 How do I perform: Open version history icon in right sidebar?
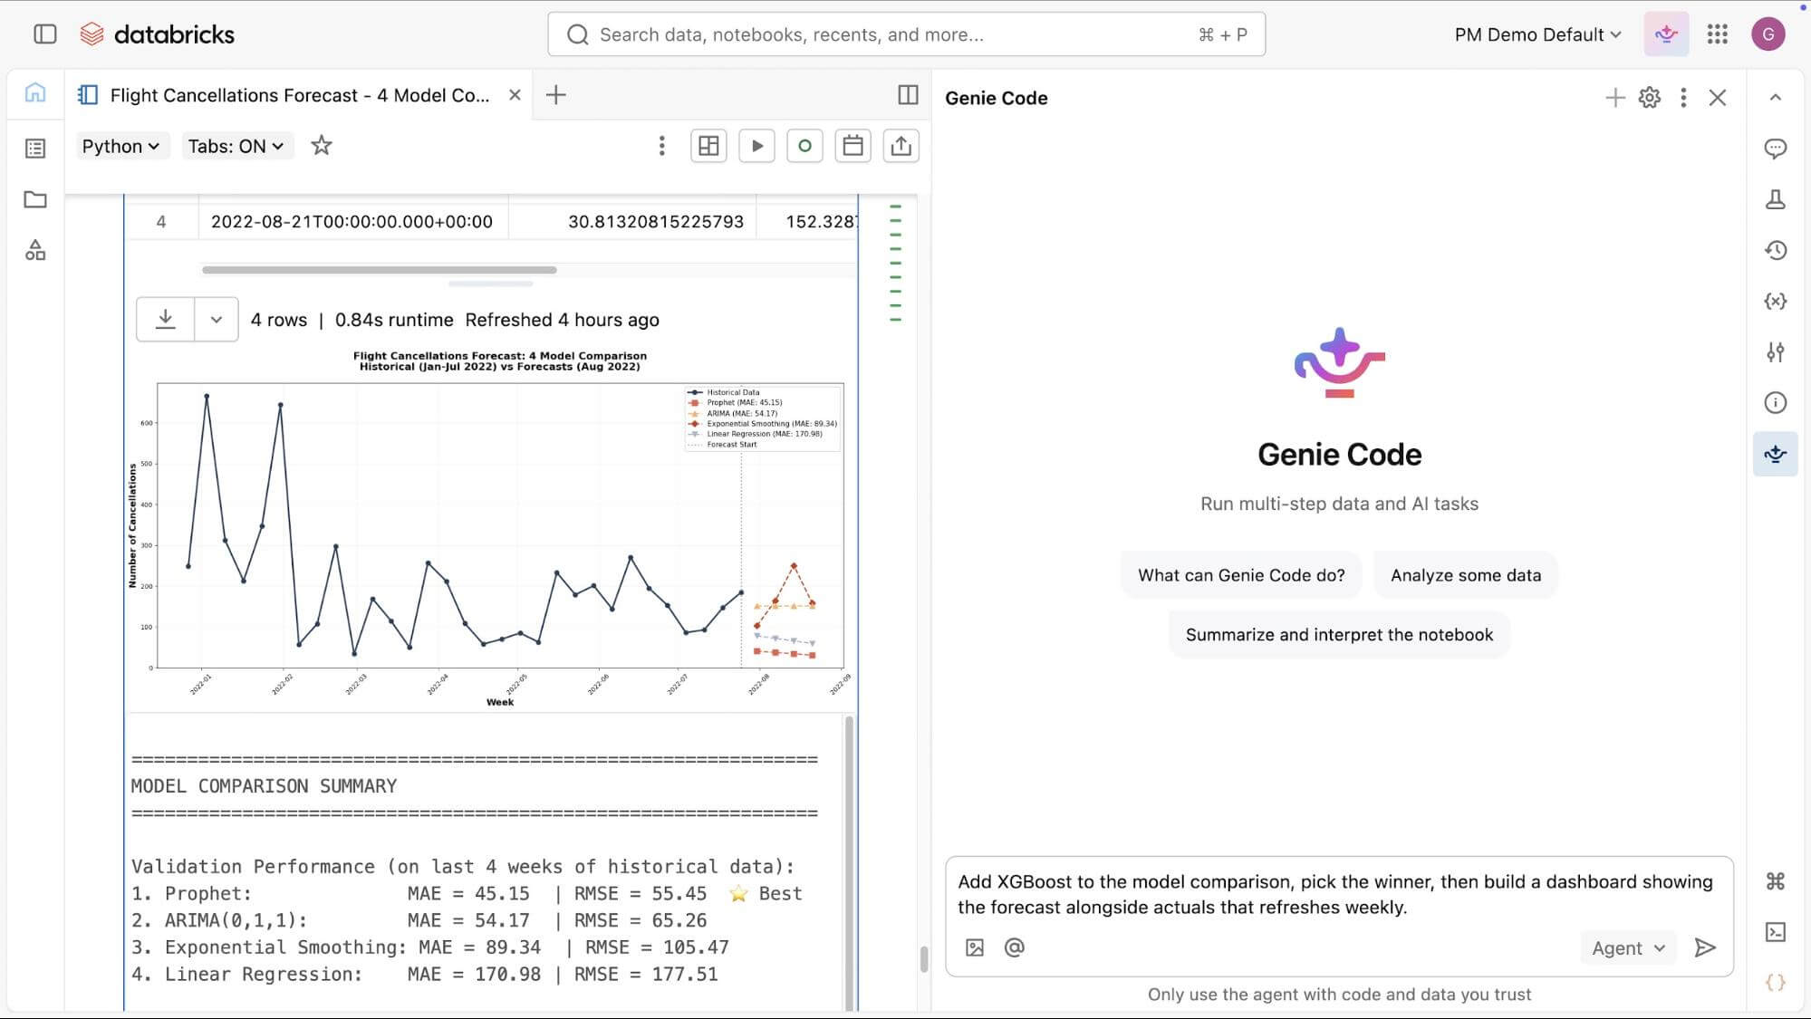pos(1775,250)
